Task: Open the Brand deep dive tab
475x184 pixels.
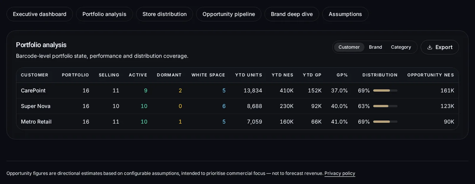Action: (292, 14)
